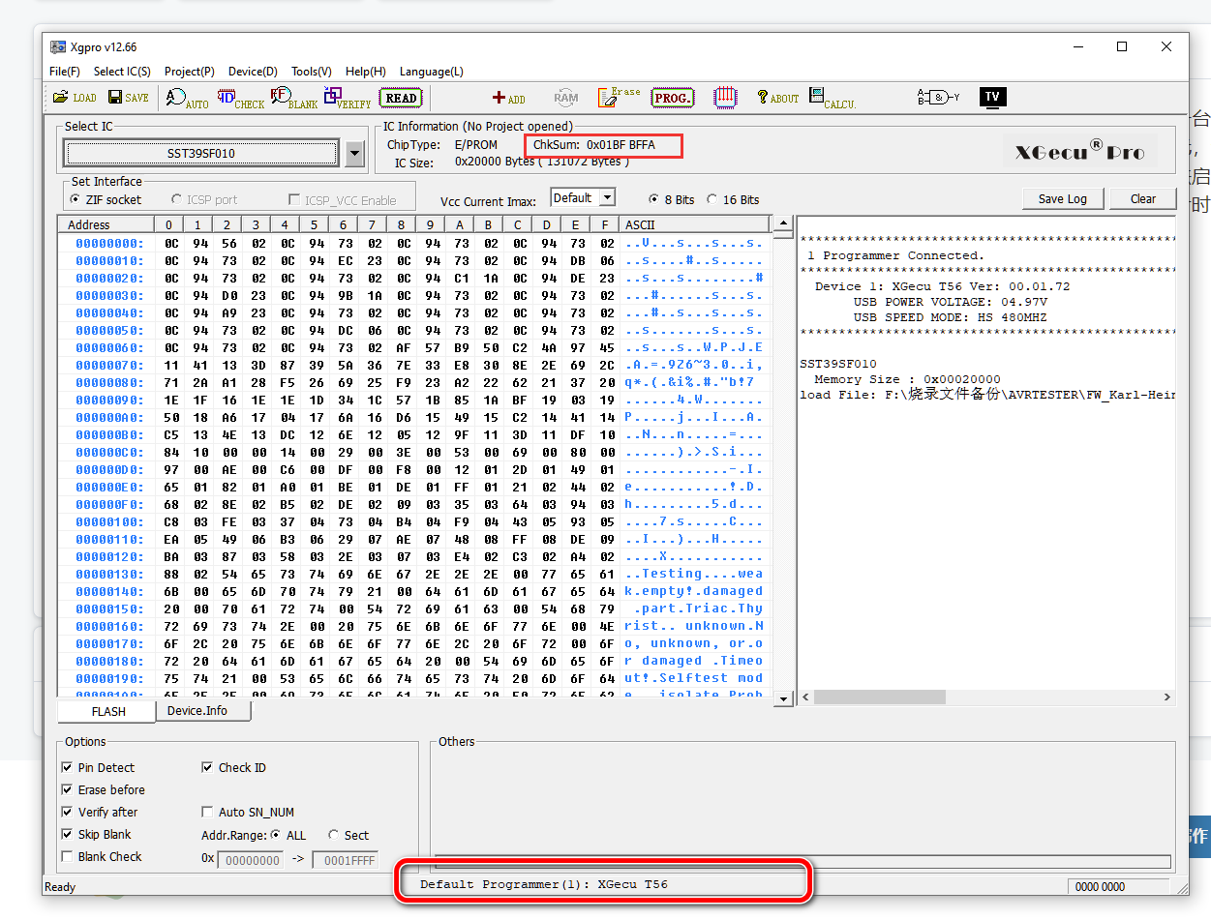Open the CALCU. calculator tool
Screen dimensions: 1211x920
coord(833,98)
